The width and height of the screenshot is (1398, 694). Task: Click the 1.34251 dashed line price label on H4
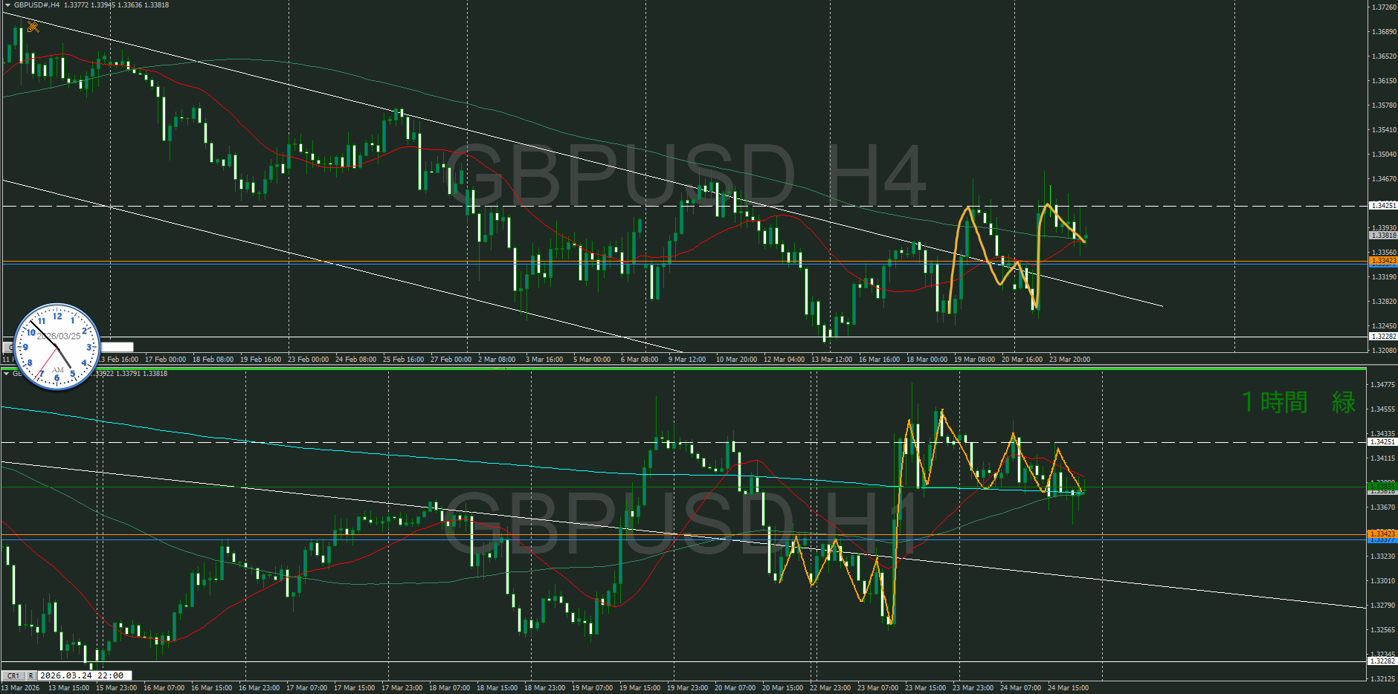click(x=1382, y=206)
